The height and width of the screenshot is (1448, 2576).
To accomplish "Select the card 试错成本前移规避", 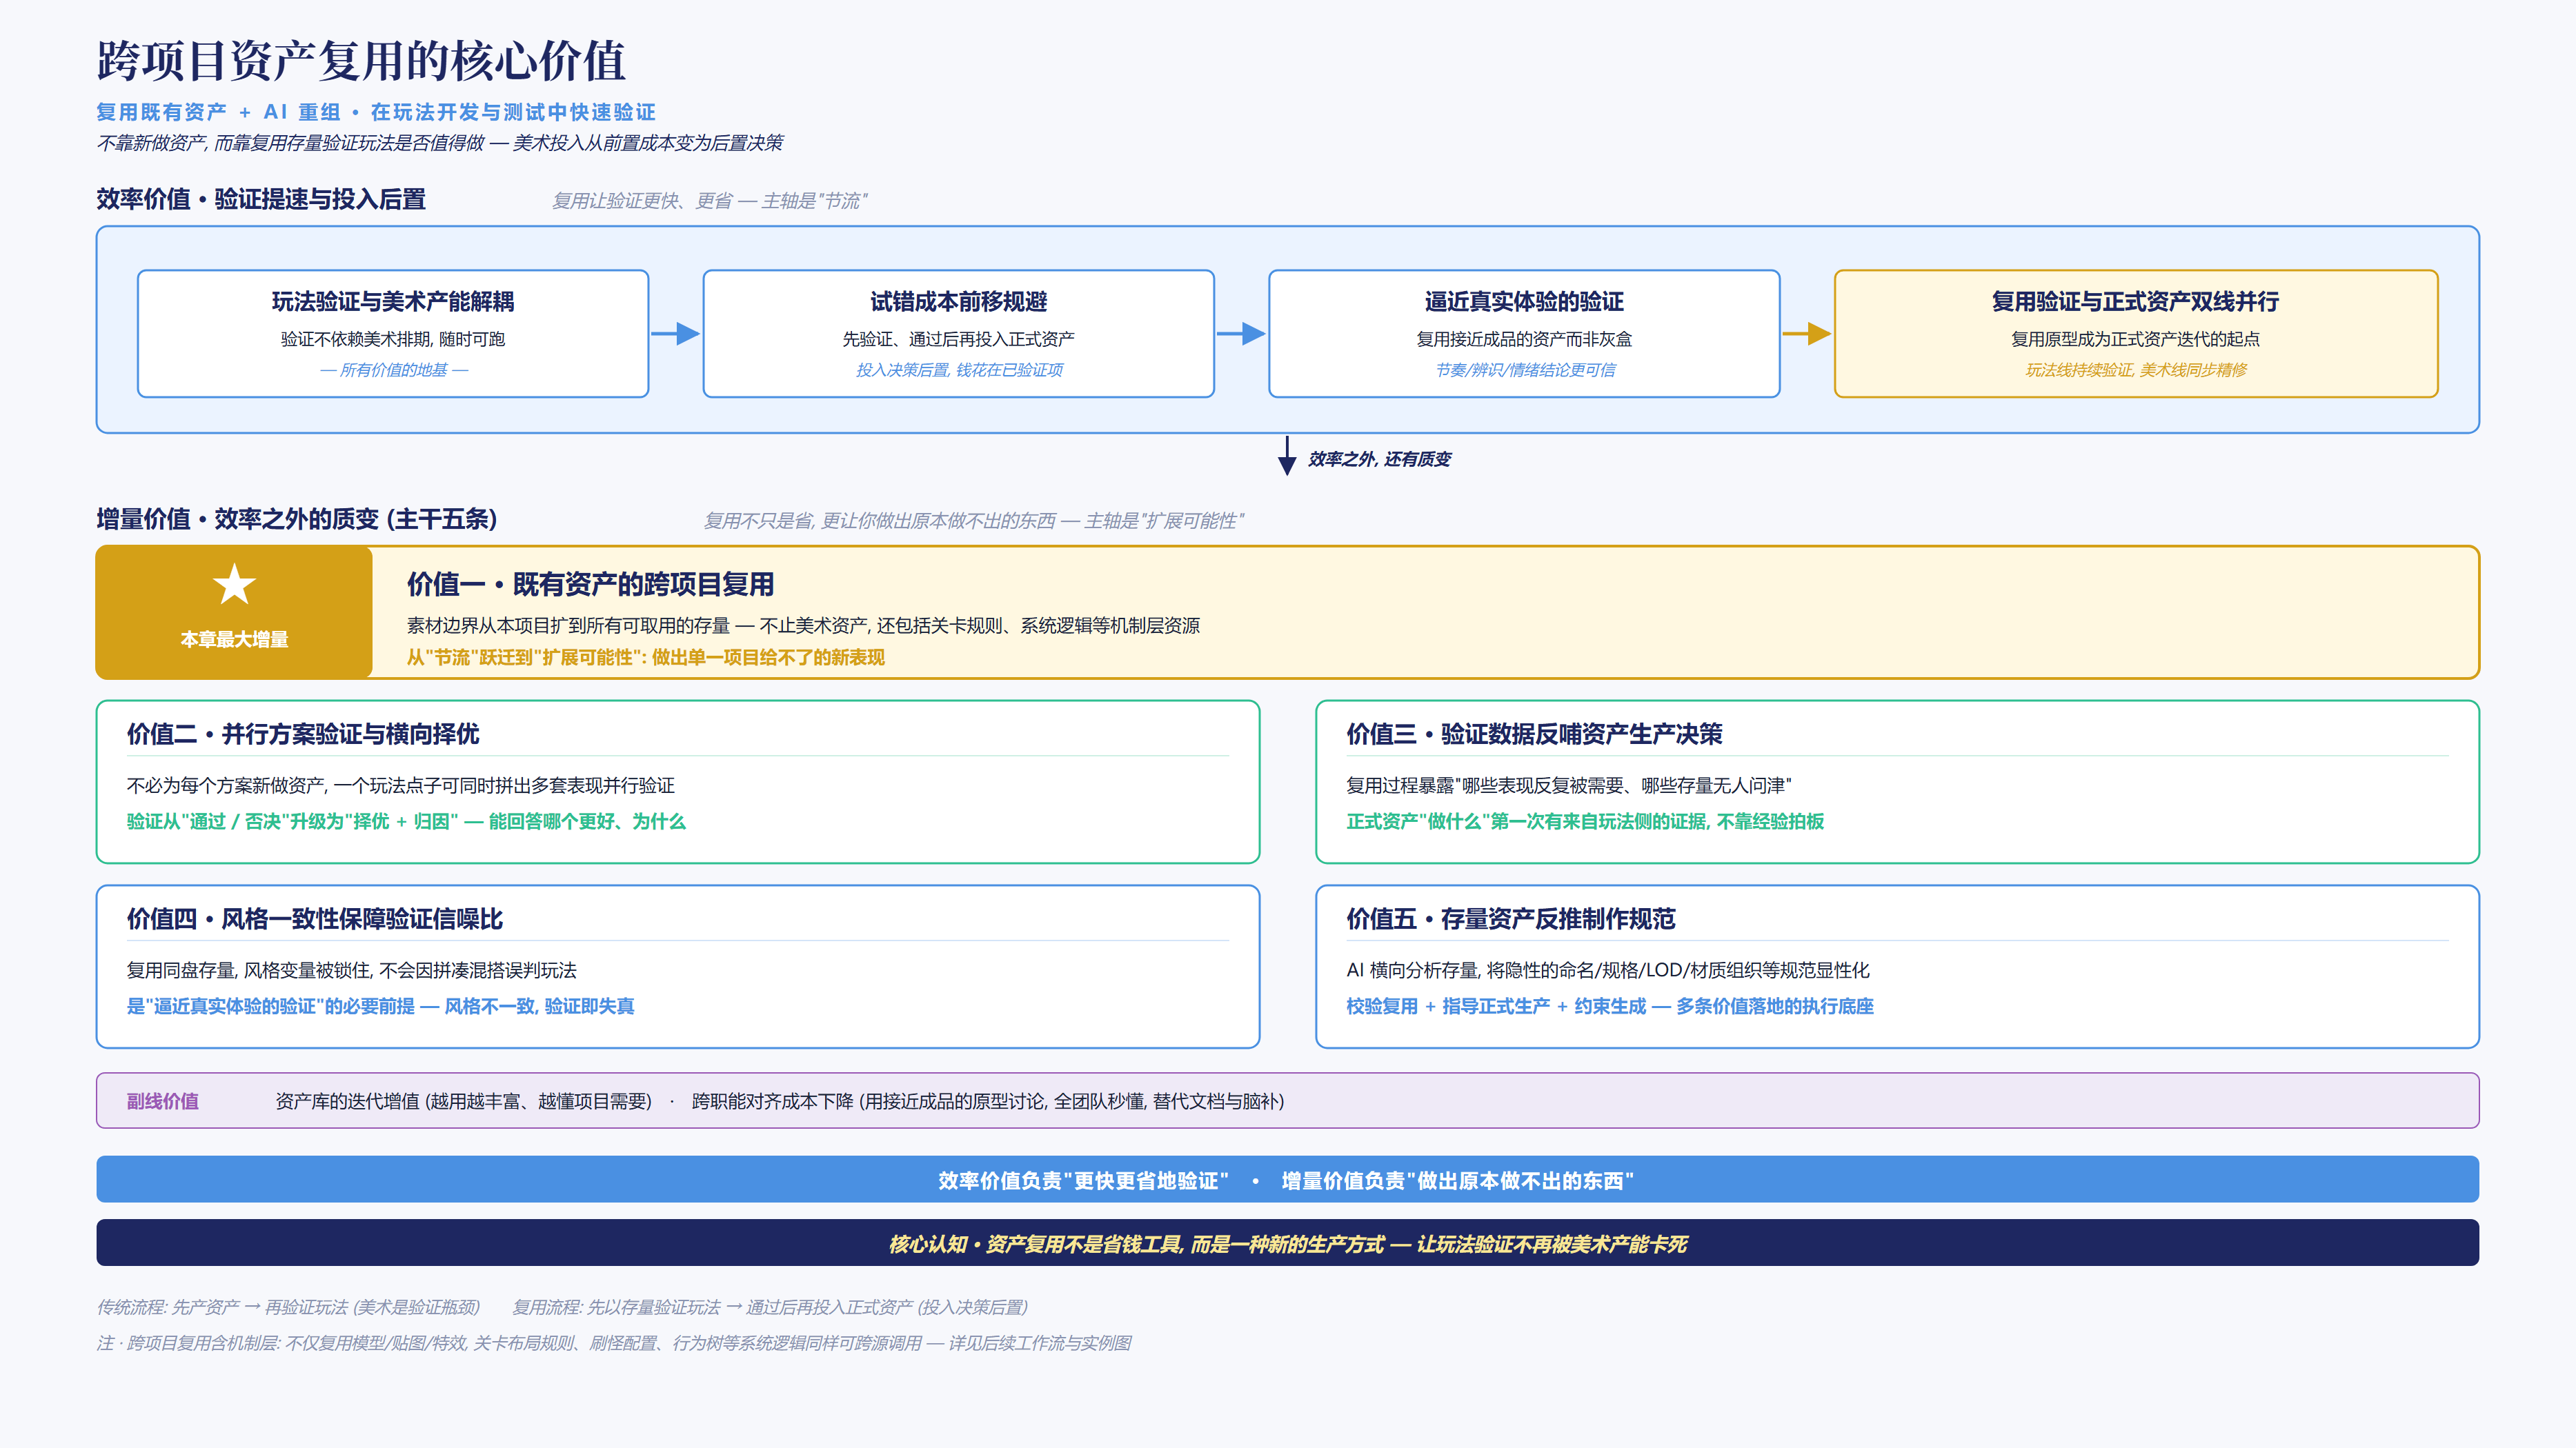I will [x=958, y=334].
